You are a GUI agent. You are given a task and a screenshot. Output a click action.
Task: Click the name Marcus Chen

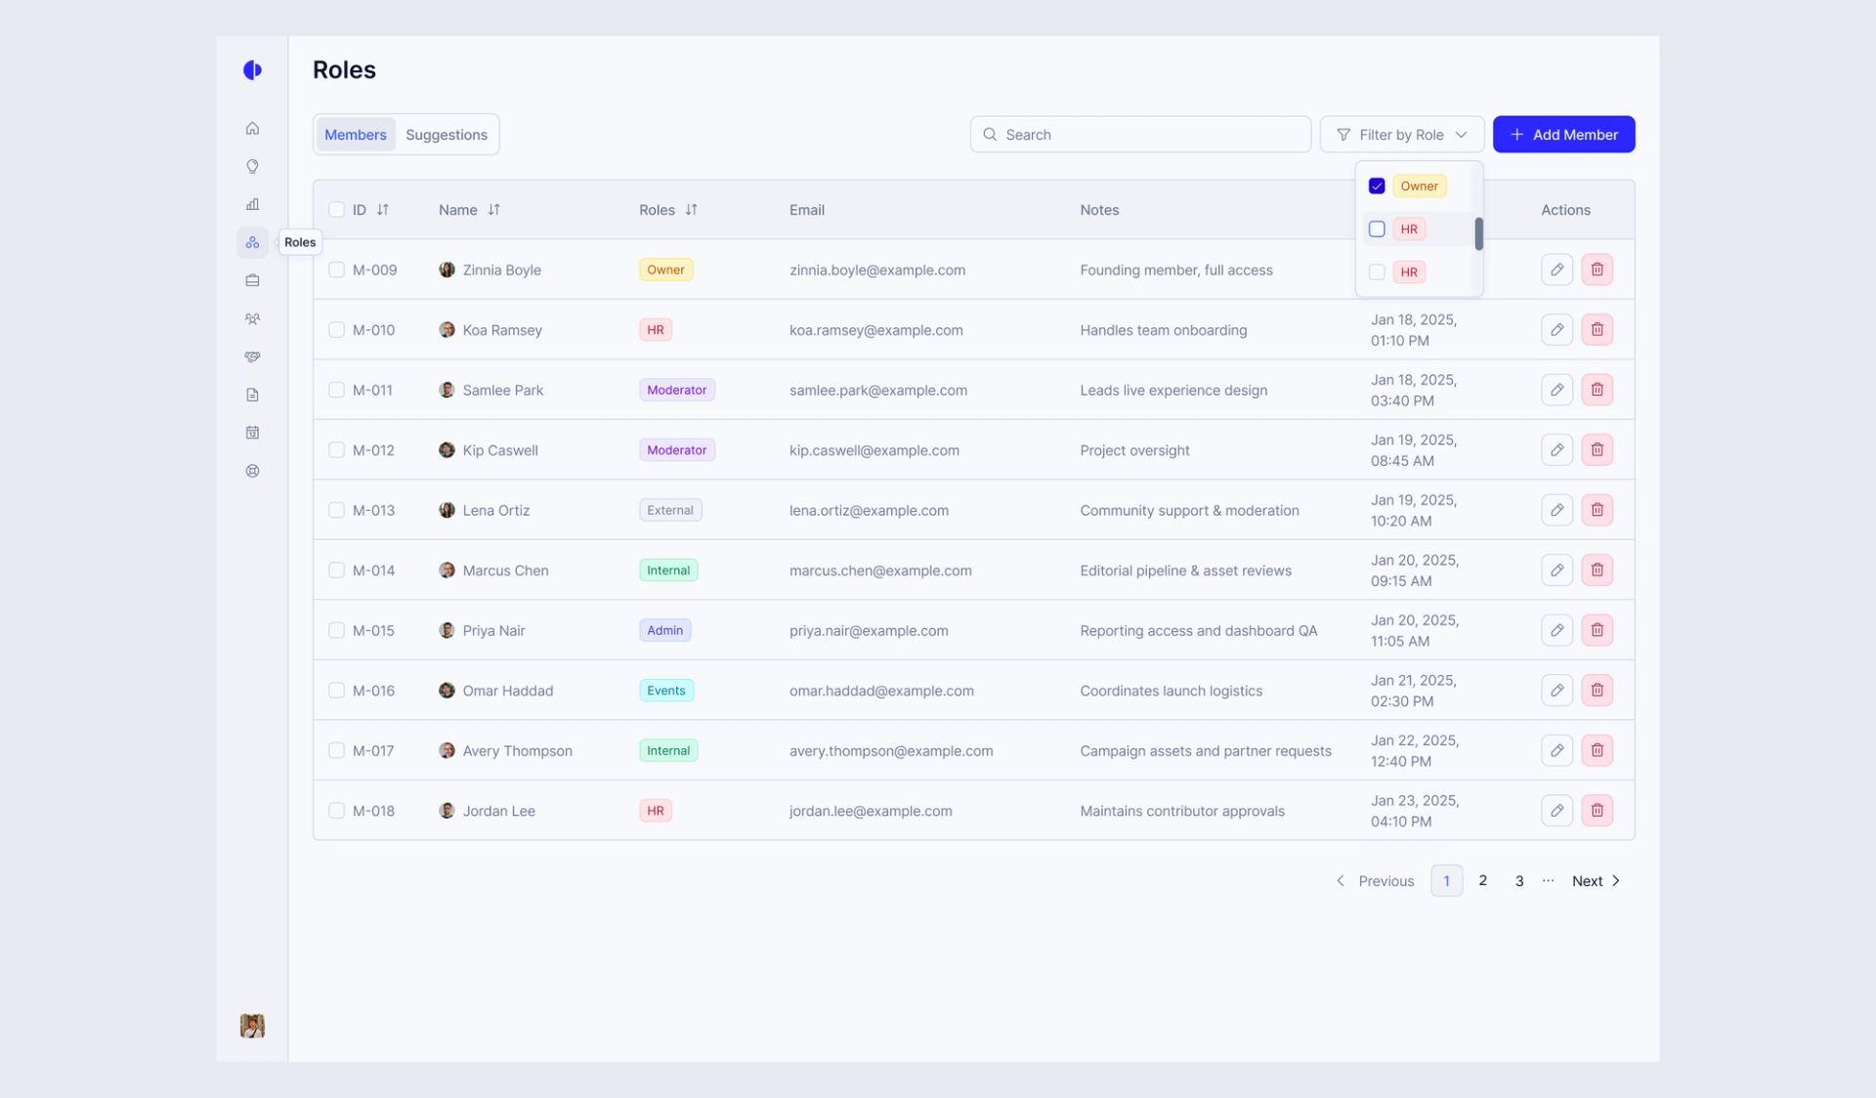(x=505, y=570)
